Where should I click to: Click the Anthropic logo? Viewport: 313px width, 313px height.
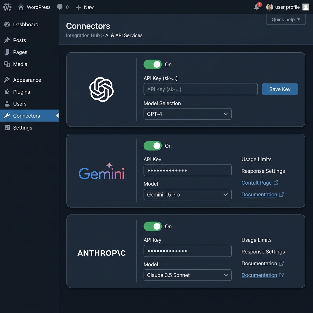pyautogui.click(x=101, y=253)
